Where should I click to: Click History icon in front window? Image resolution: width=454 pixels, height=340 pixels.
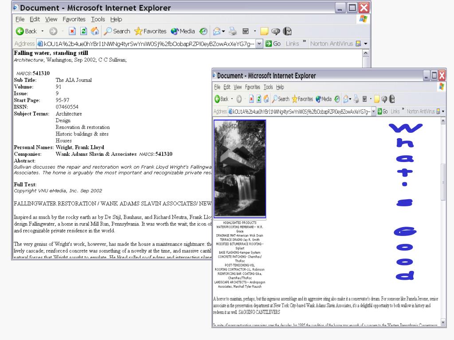tap(337, 99)
